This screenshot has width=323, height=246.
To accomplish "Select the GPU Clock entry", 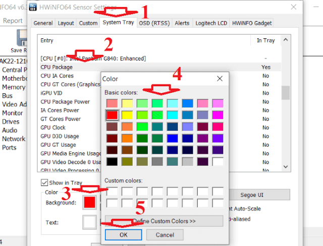I will point(53,128).
